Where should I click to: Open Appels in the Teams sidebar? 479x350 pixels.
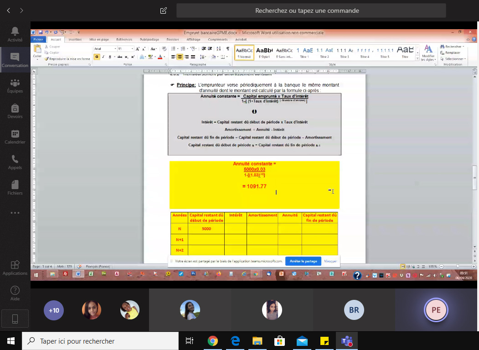click(15, 162)
